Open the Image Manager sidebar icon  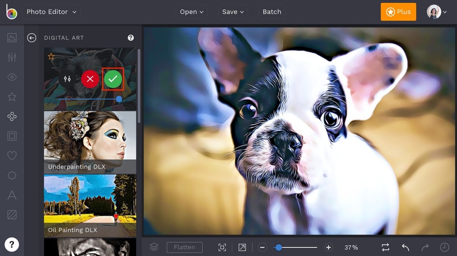click(12, 38)
